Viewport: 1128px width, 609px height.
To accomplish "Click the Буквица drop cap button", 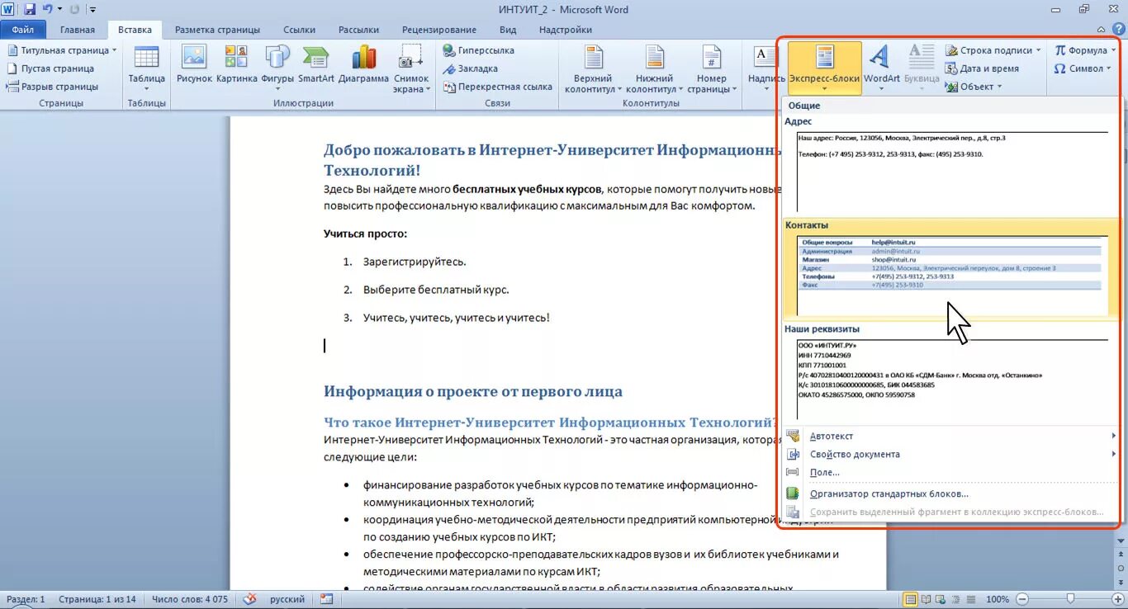I will click(922, 69).
